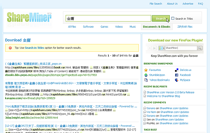Image resolution: width=210 pixels, height=133 pixels.
Task: Click the Download our new FireFox Plugin heading
Action: tap(175, 40)
